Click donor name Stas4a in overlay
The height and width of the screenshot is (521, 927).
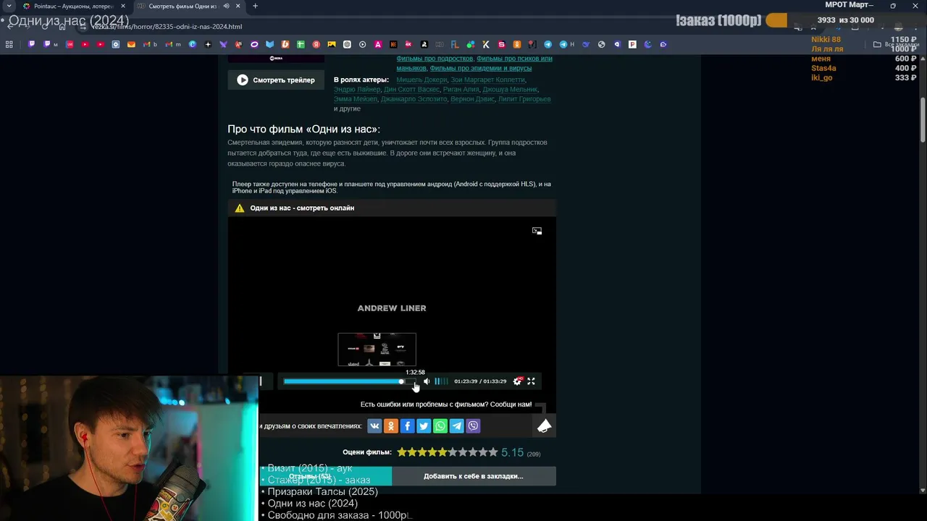coord(823,68)
